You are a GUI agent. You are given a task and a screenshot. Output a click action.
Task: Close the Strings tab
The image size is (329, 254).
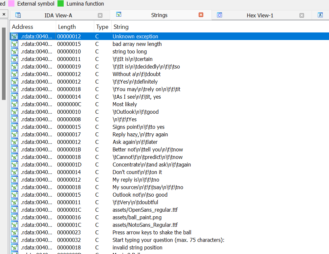pyautogui.click(x=201, y=15)
